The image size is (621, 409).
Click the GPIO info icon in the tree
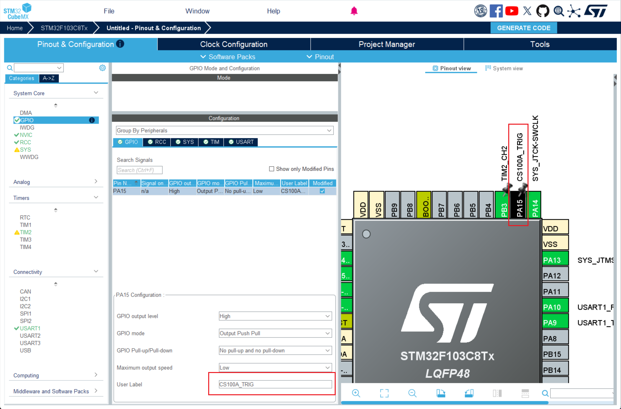click(92, 120)
